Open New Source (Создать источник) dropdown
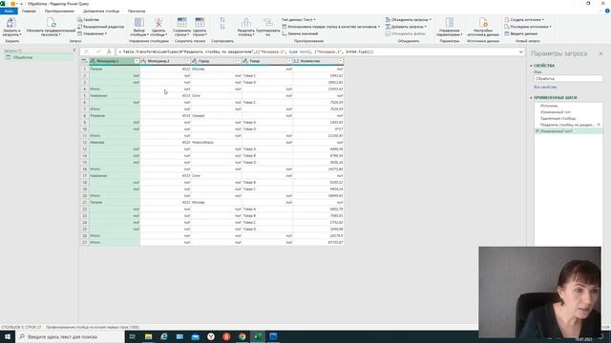 524,19
